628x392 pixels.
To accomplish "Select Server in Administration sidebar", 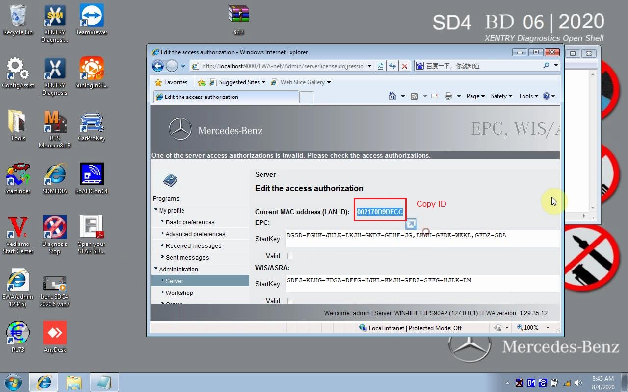I will tap(200, 281).
